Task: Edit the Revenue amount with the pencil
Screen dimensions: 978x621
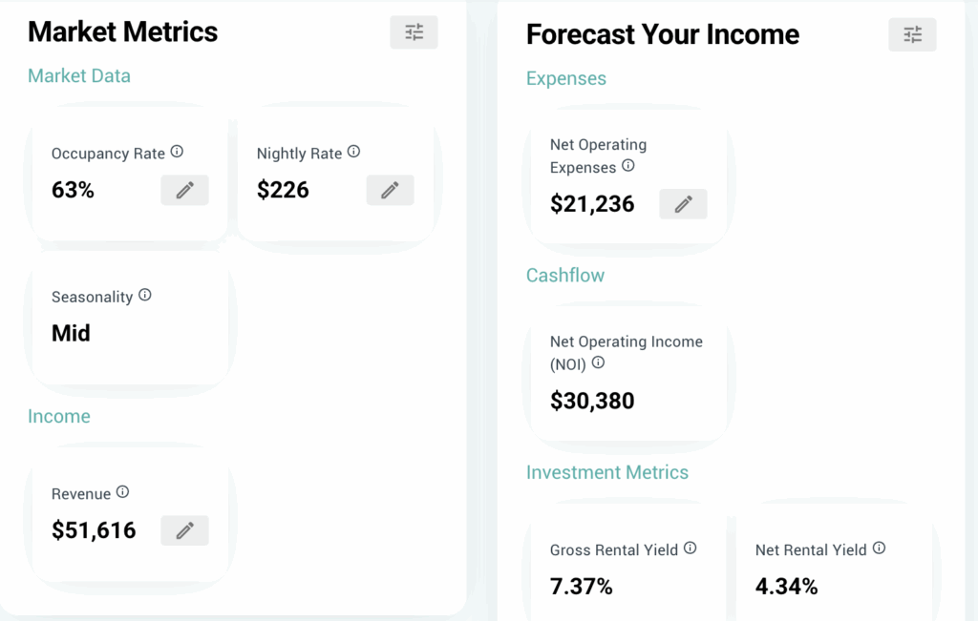Action: point(184,530)
